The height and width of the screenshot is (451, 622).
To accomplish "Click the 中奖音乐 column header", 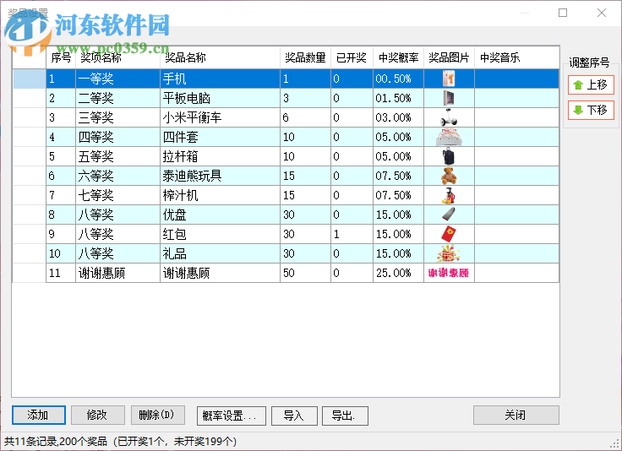I will [516, 58].
